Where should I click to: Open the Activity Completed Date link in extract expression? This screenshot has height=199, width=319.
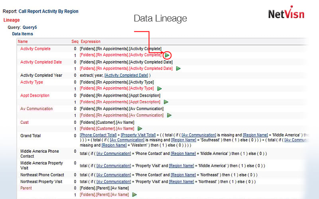click(x=126, y=75)
